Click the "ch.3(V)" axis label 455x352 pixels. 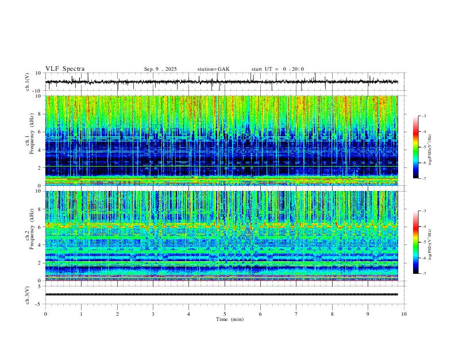(28, 296)
